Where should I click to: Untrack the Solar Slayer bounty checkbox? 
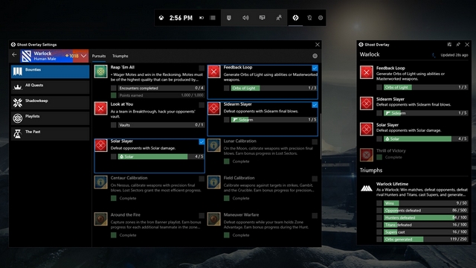tap(202, 141)
